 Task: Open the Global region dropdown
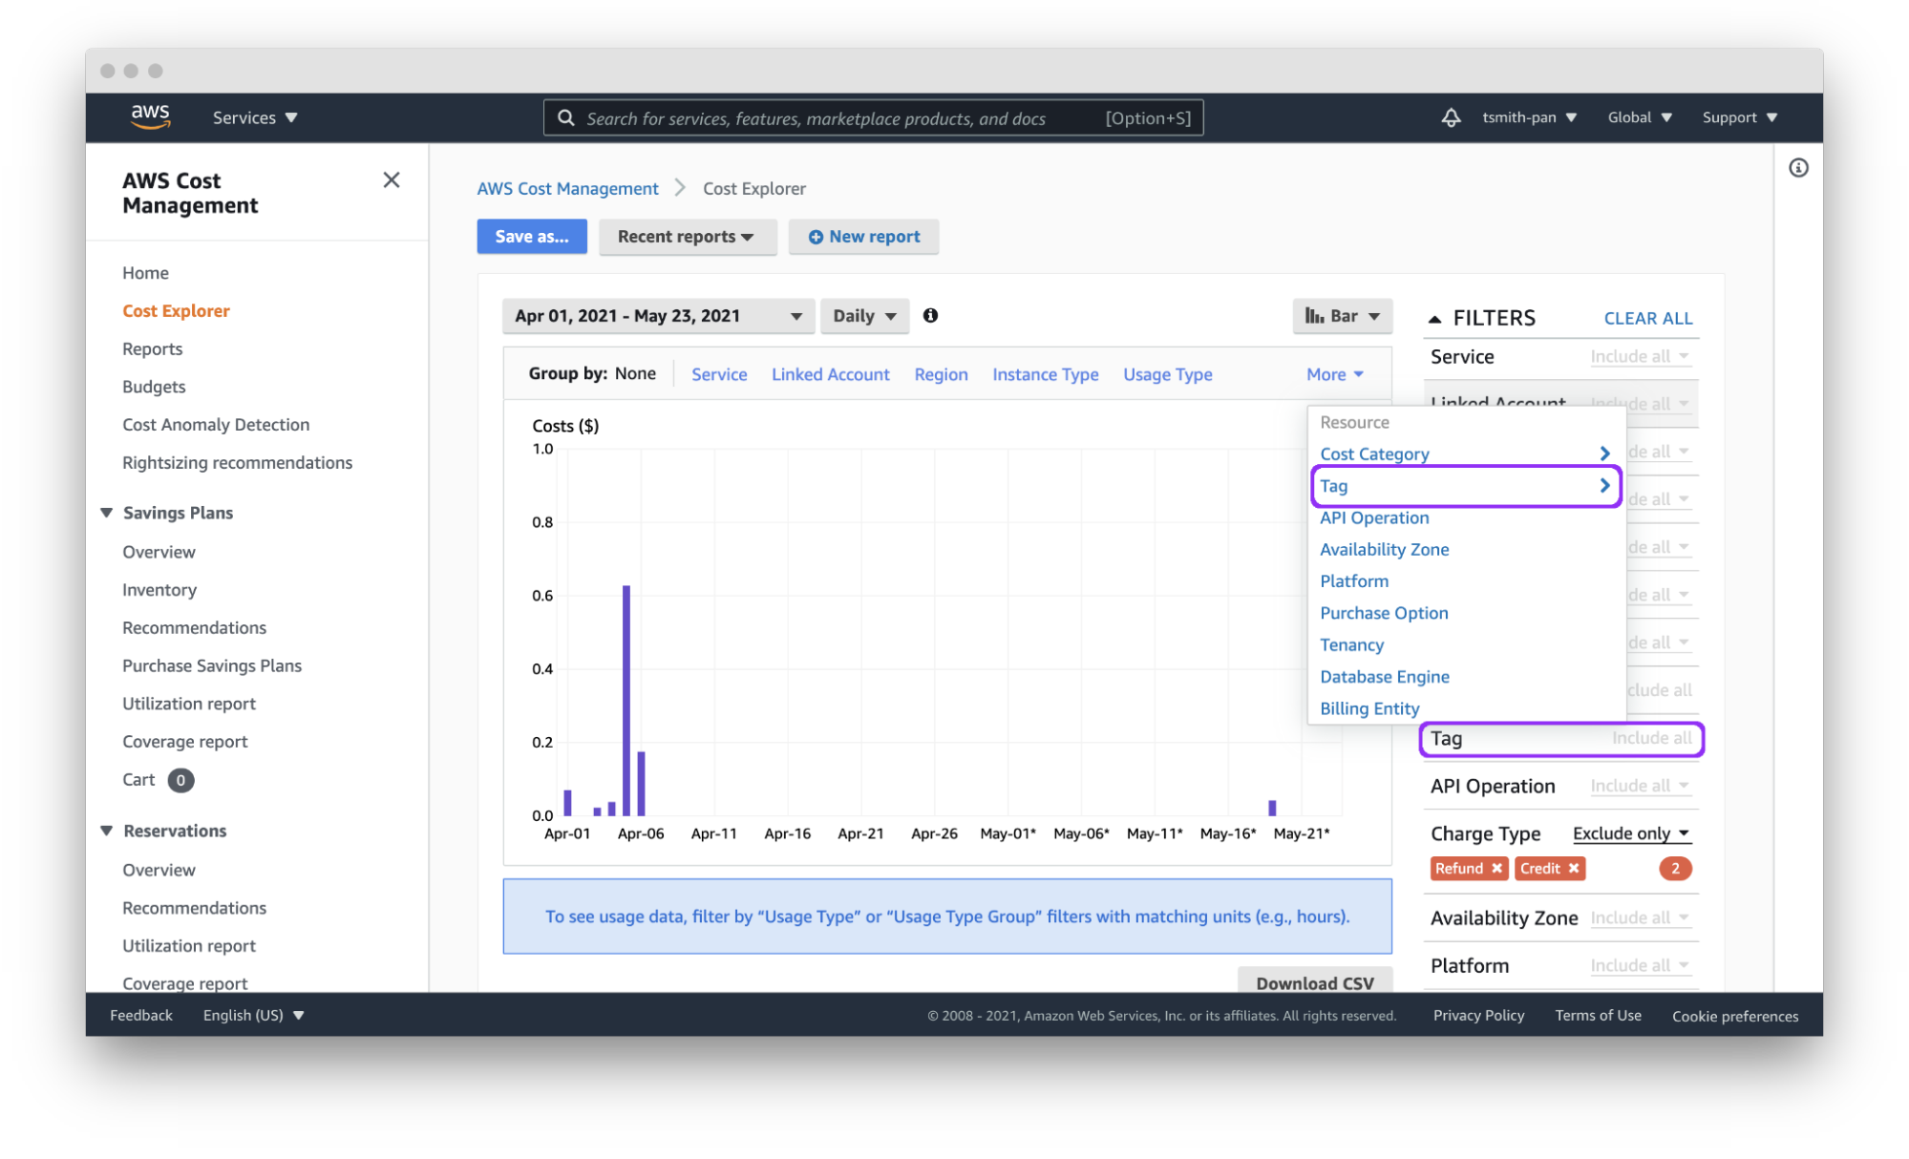[x=1639, y=117]
